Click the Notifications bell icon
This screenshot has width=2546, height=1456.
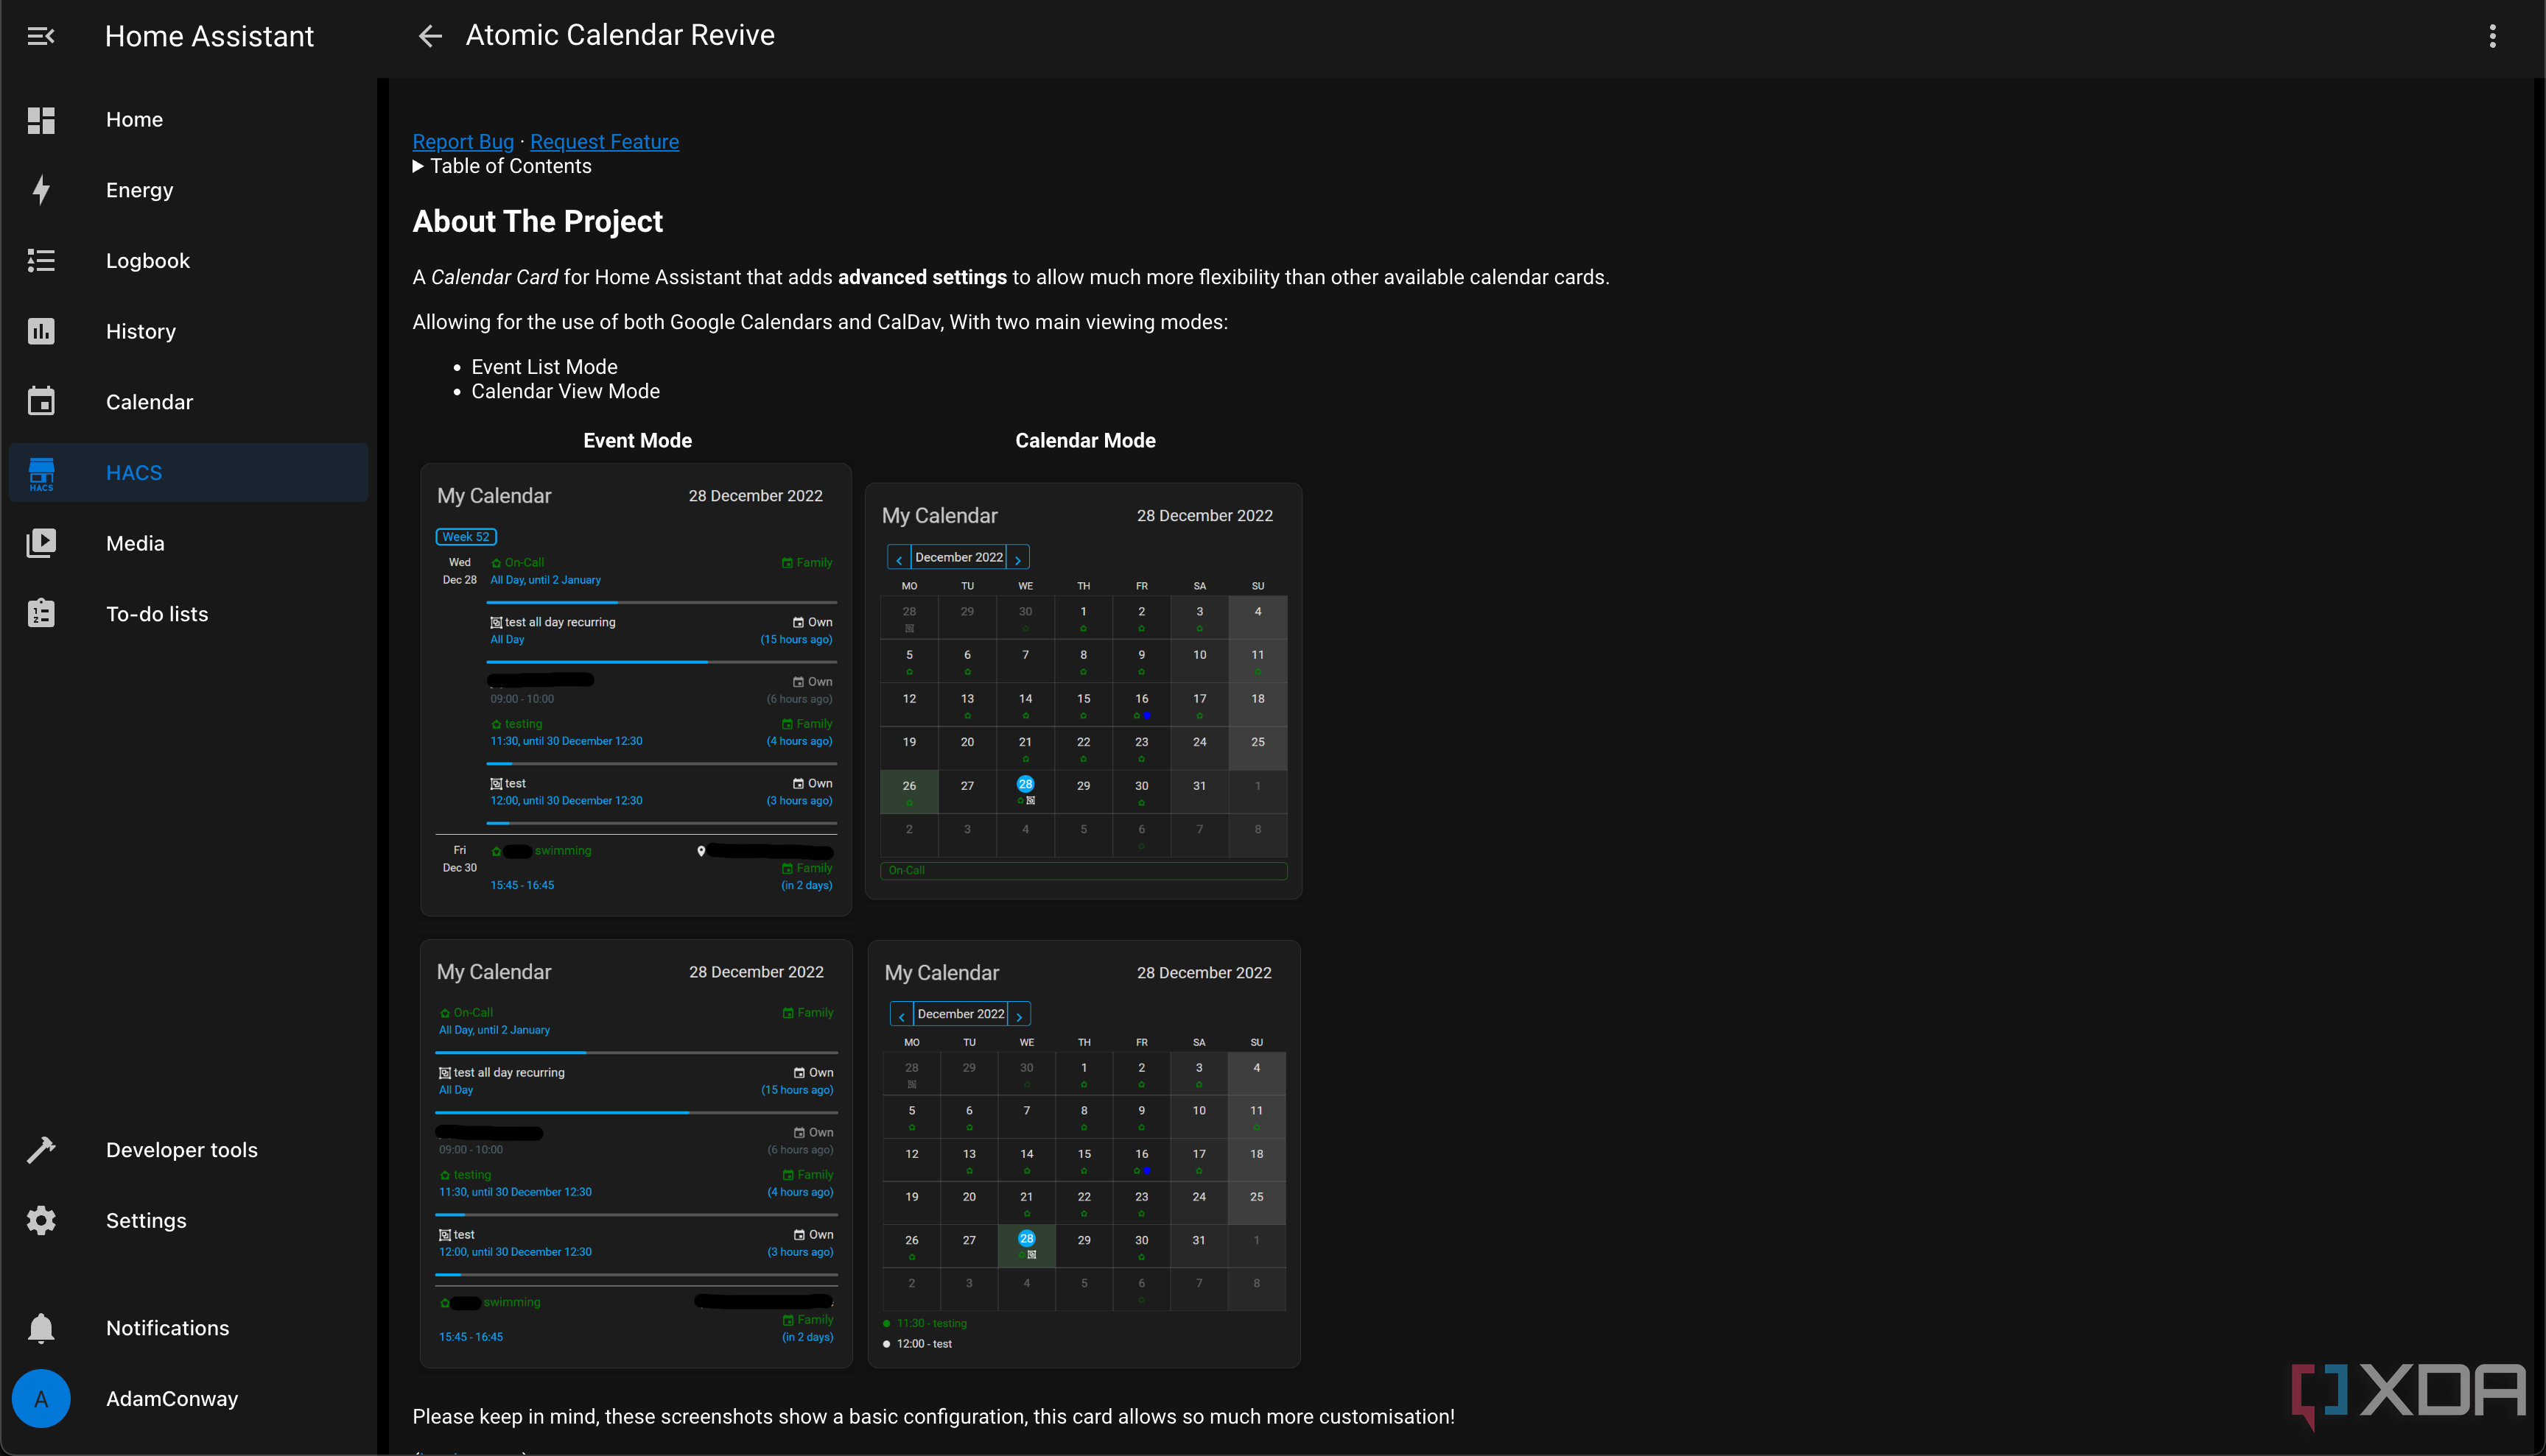coord(41,1328)
